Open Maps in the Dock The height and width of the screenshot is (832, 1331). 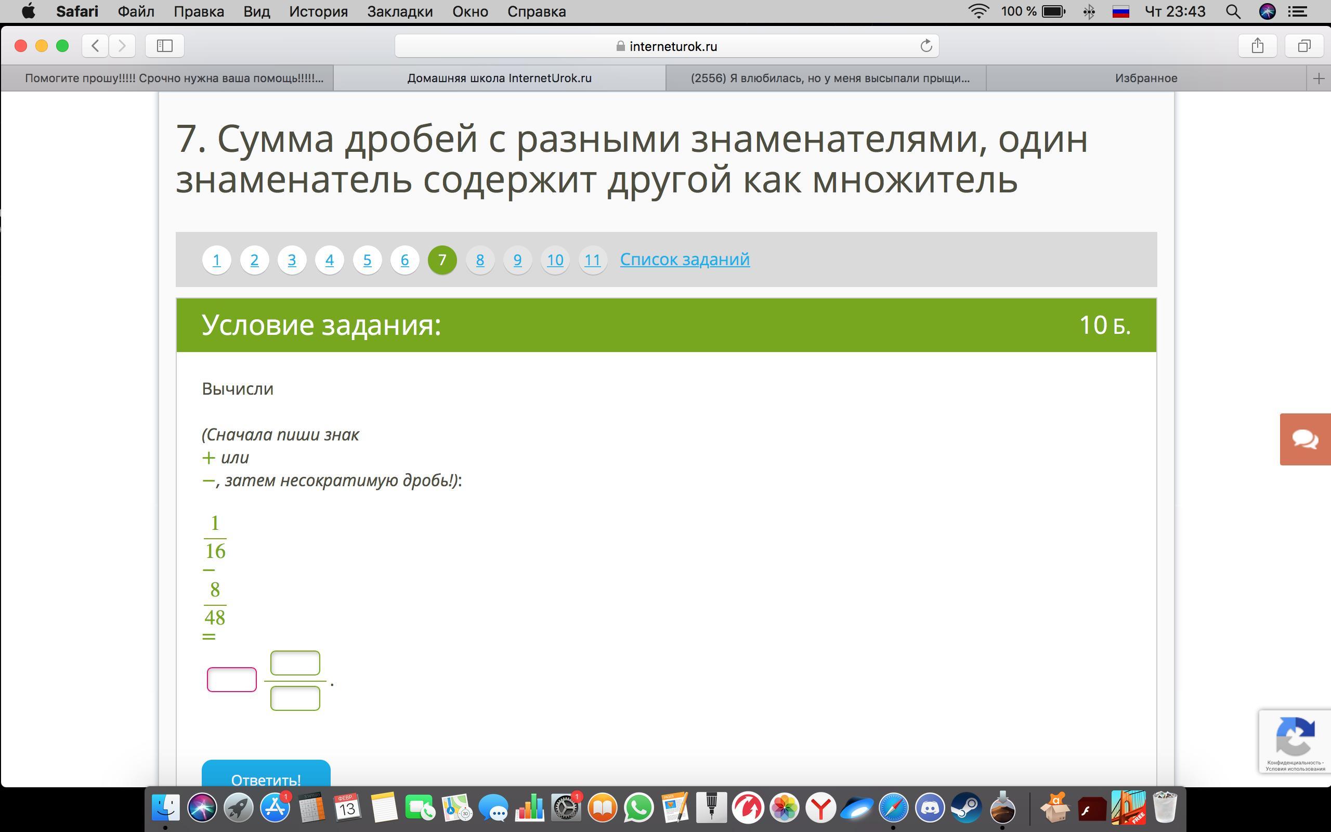click(456, 808)
